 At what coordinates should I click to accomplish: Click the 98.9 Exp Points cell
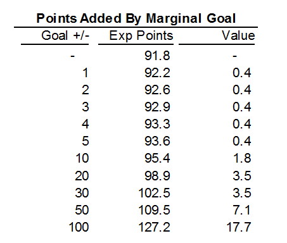(157, 175)
